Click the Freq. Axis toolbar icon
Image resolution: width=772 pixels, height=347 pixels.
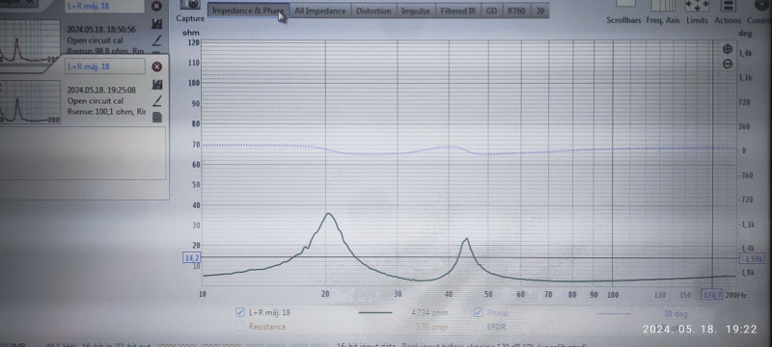(x=663, y=6)
